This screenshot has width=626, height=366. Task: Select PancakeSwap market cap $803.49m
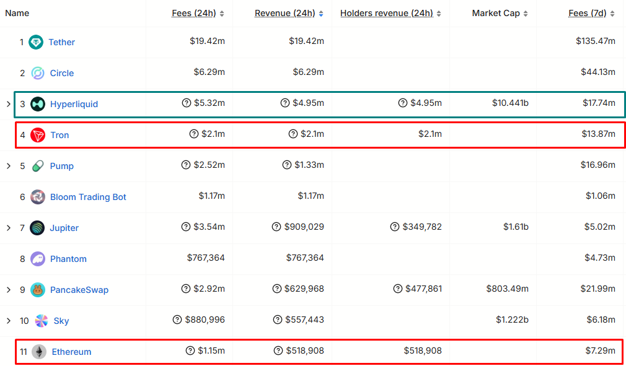click(x=508, y=289)
